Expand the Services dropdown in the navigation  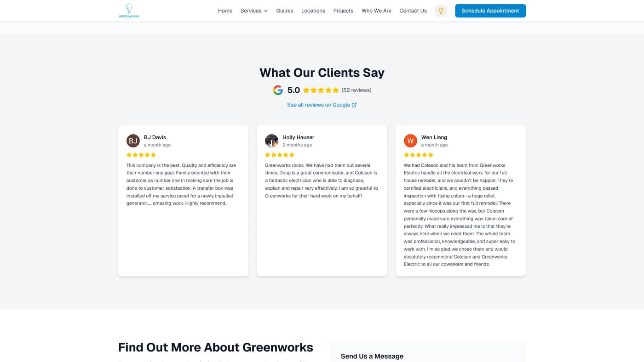(250, 10)
